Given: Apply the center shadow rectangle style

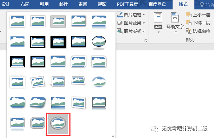Looking at the screenshot, I should click(x=58, y=61).
